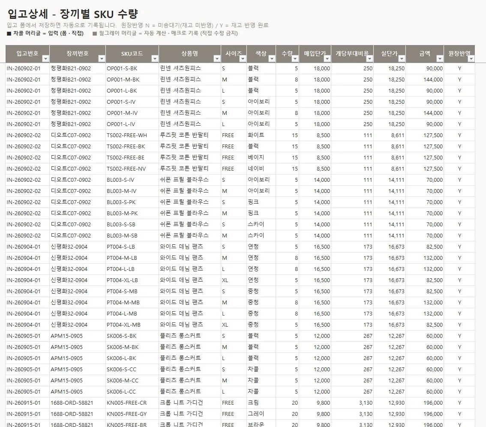
Task: Open filter dropdown for 실단가 column
Action: [402, 59]
